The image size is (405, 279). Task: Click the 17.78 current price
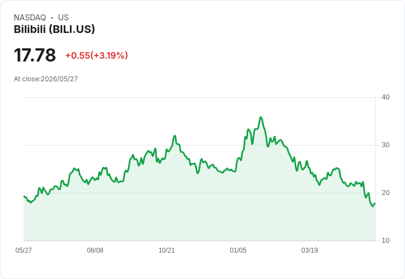tap(35, 55)
